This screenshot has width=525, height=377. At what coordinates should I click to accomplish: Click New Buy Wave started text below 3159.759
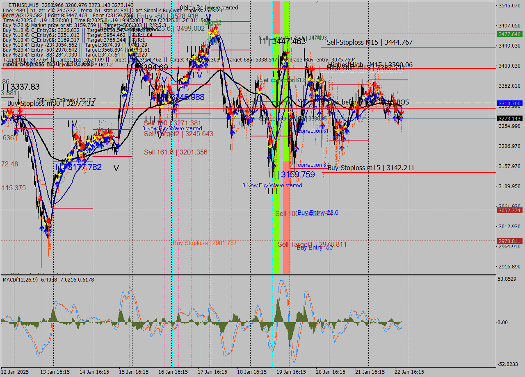click(x=272, y=185)
